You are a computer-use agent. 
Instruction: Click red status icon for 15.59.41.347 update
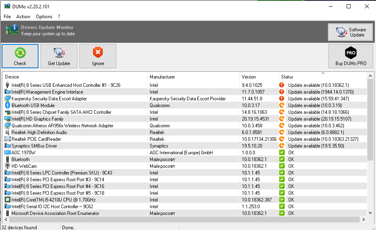(282, 98)
